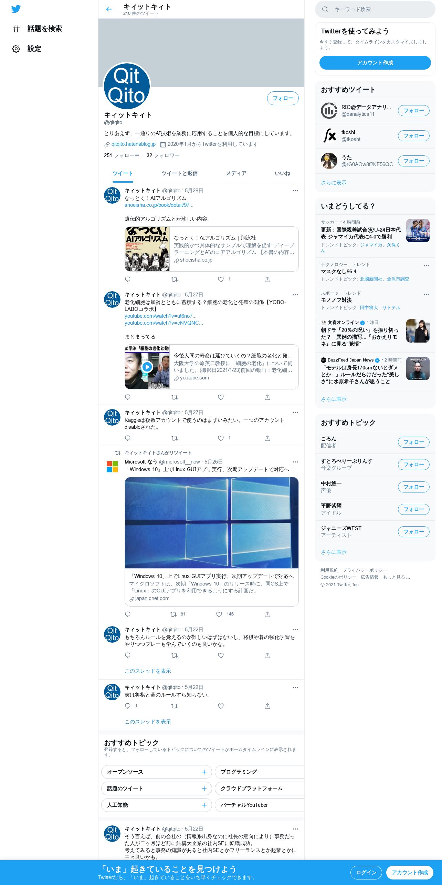Open youtube.com/watch?v=ut6no7 link
This screenshot has height=885, width=442.
click(x=160, y=316)
